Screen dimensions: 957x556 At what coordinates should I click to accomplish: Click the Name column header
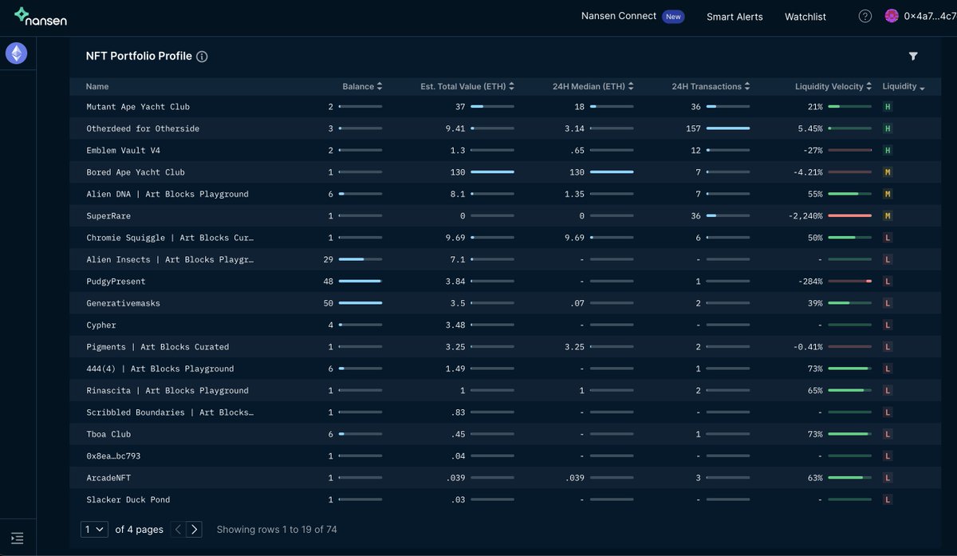97,86
